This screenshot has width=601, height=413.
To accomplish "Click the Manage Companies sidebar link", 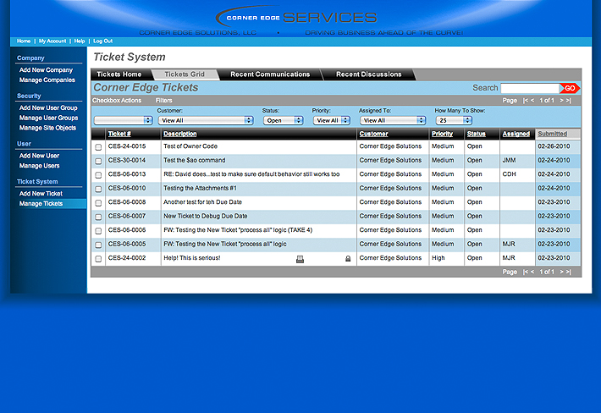I will point(47,80).
